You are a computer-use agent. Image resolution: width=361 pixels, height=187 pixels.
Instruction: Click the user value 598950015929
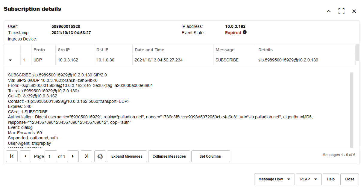pyautogui.click(x=66, y=26)
